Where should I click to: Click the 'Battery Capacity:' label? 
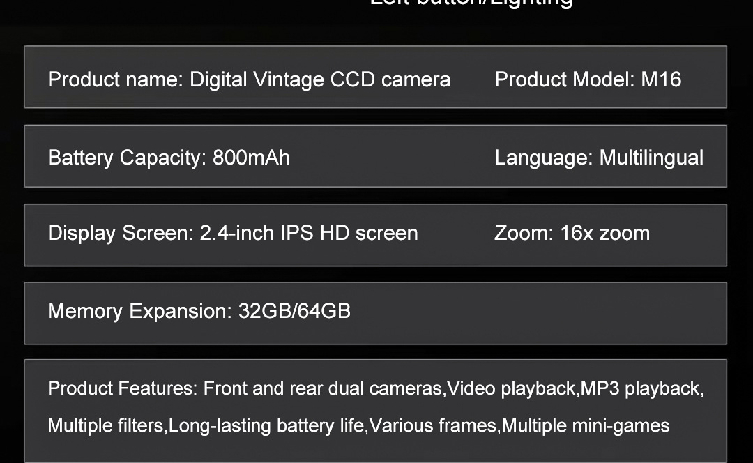(127, 158)
